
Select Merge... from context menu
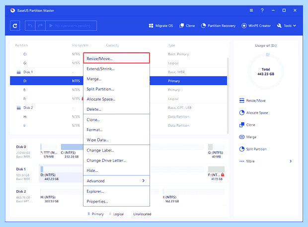[116, 79]
